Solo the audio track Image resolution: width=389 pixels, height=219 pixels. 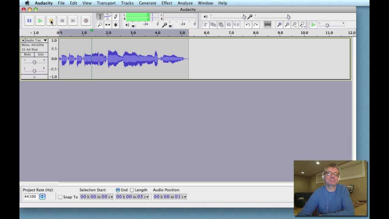tap(41, 54)
